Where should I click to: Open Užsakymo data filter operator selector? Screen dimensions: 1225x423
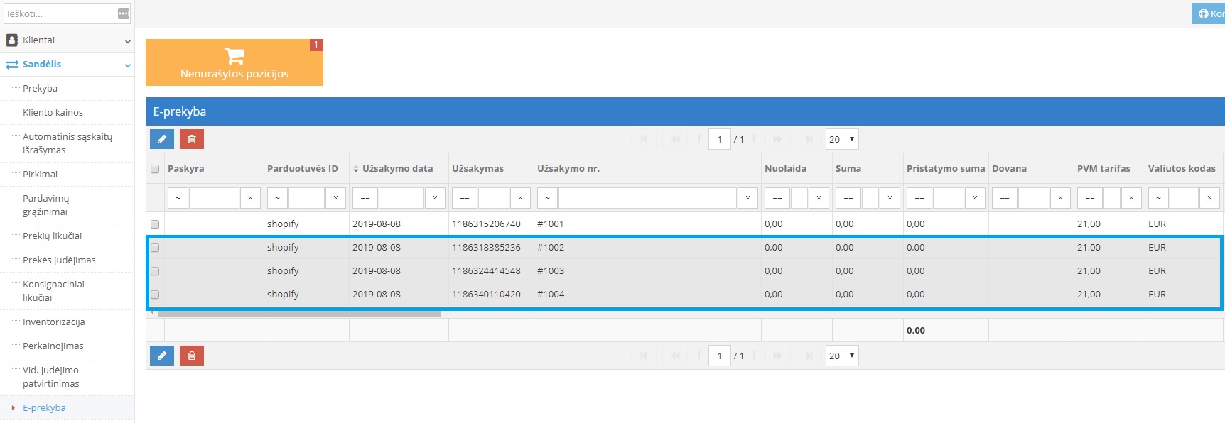365,198
